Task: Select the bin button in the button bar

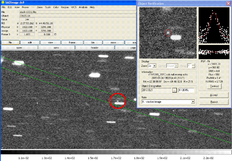Action: coord(93,42)
